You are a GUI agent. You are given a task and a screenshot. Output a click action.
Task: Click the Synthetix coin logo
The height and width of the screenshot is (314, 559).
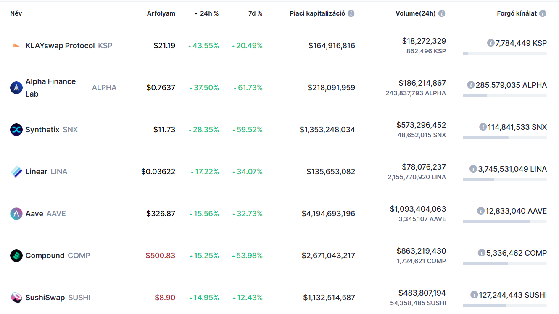16,130
